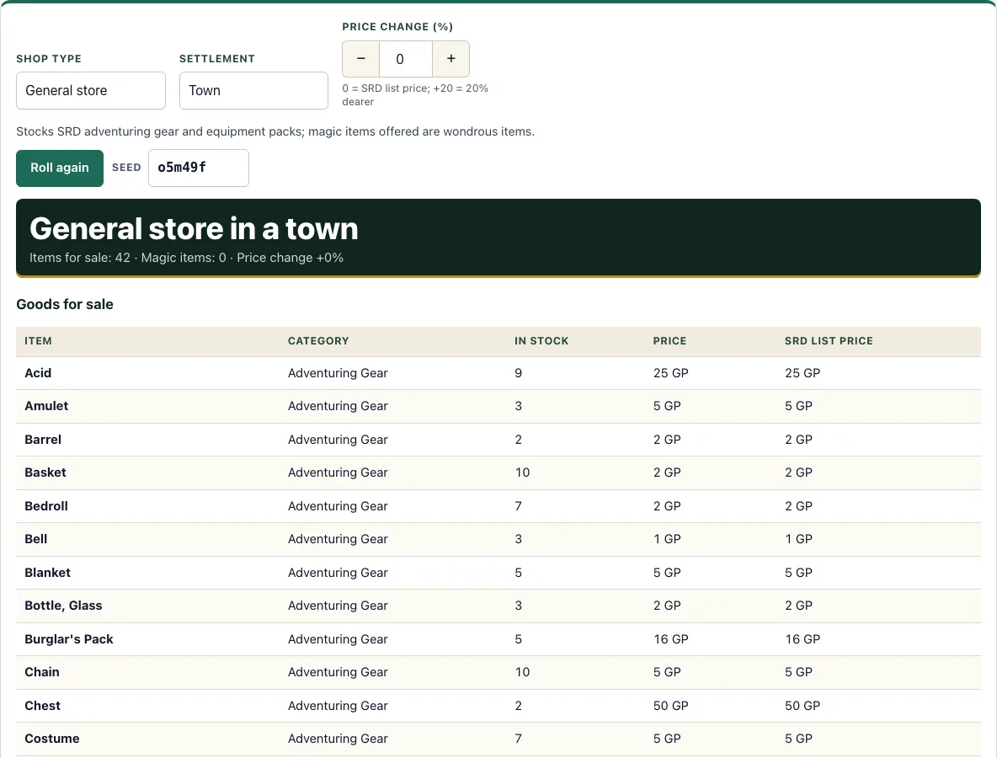Click the Burglar's Pack stock count 5
This screenshot has height=758, width=997.
[x=518, y=639]
